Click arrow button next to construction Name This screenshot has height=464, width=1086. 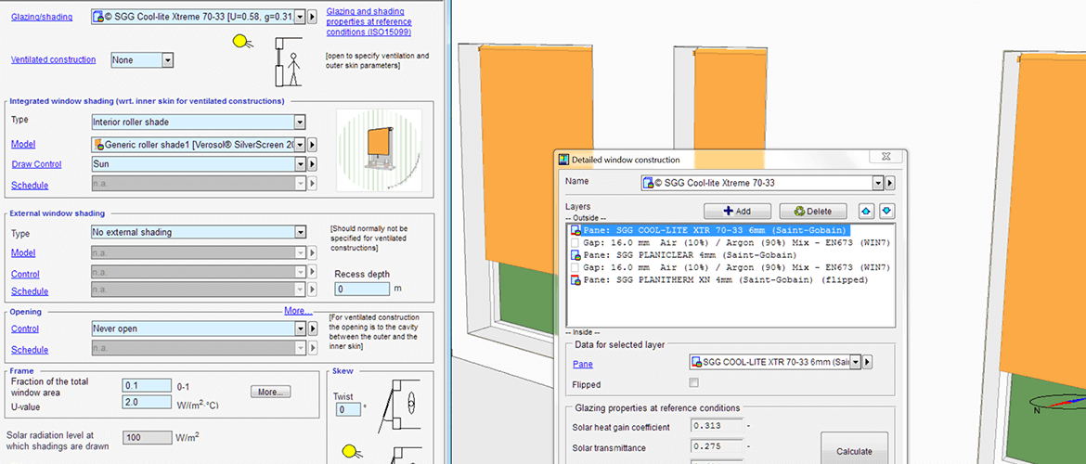point(890,183)
